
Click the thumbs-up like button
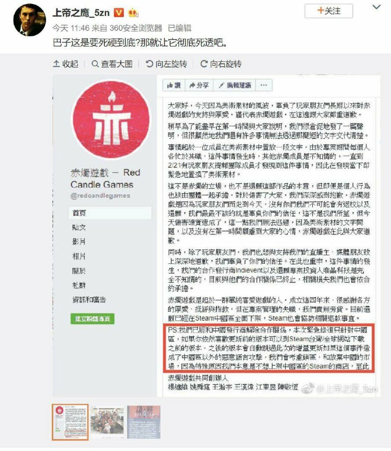click(173, 85)
